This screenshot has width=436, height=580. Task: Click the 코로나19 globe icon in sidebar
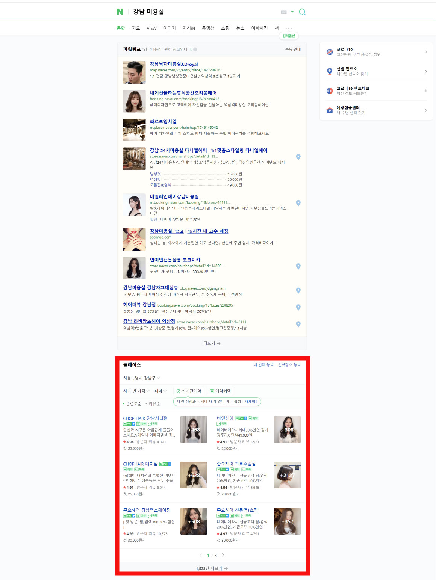click(x=330, y=52)
